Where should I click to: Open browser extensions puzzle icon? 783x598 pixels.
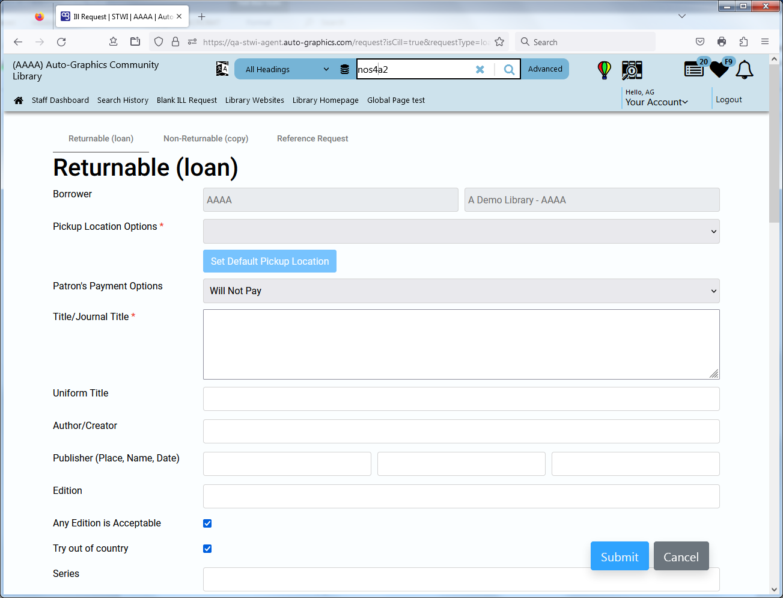(x=743, y=42)
